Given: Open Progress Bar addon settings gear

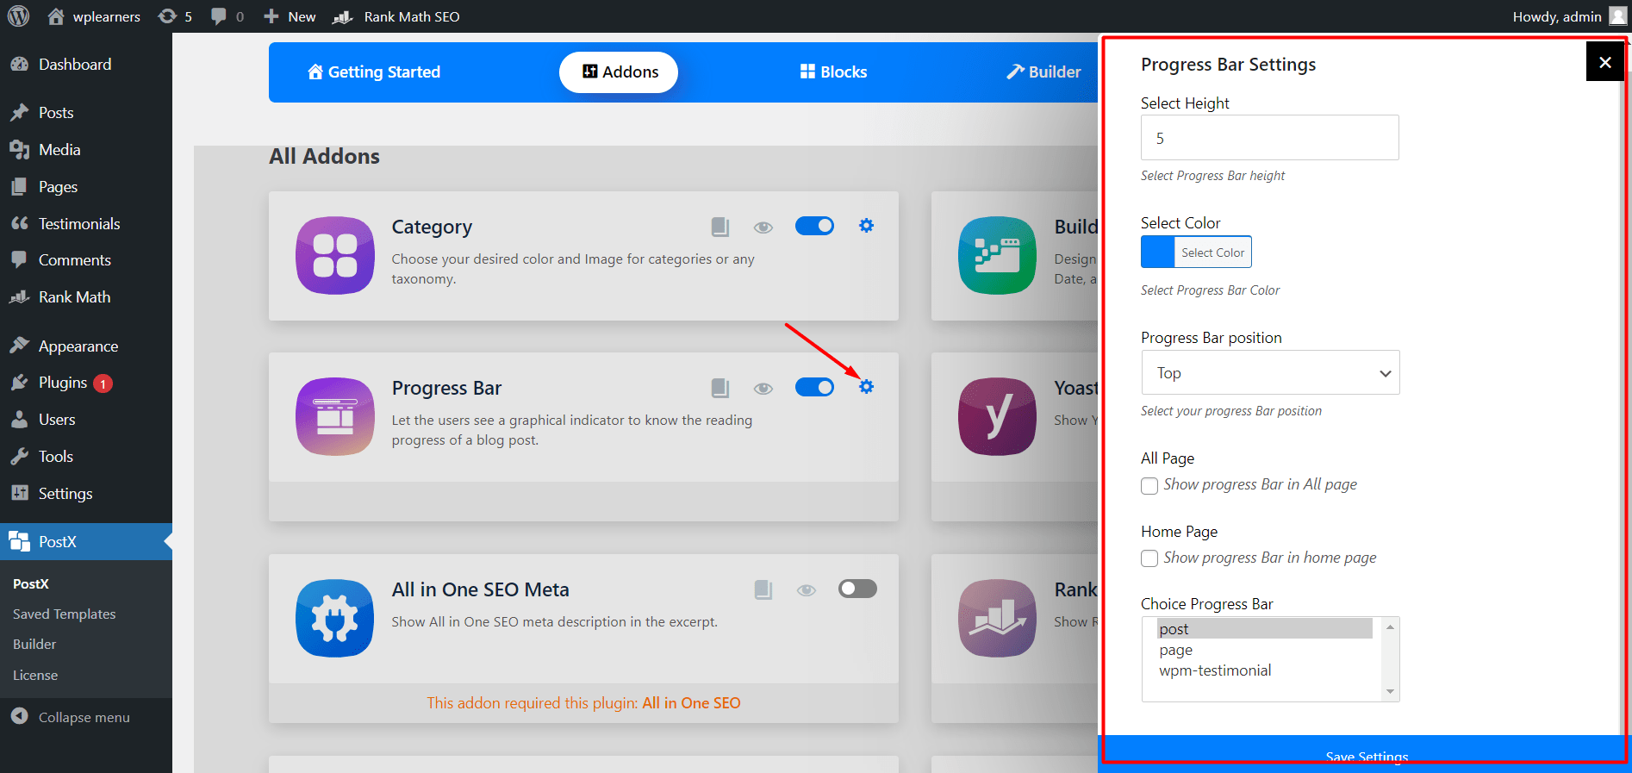Looking at the screenshot, I should point(866,387).
